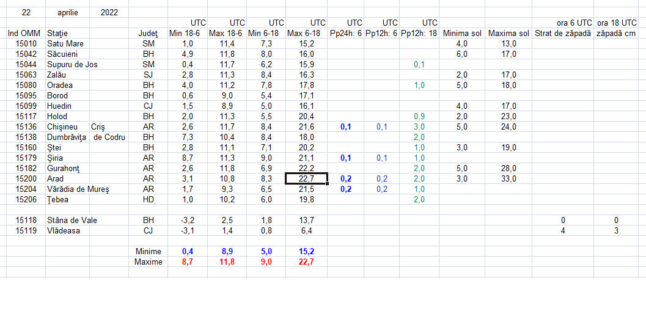Image resolution: width=646 pixels, height=330 pixels.
Task: Select the blue 0,4 minimum value
Action: point(188,251)
